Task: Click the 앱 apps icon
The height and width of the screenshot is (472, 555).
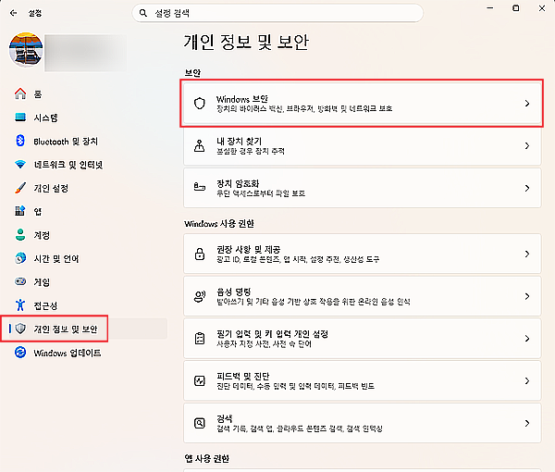Action: [20, 211]
